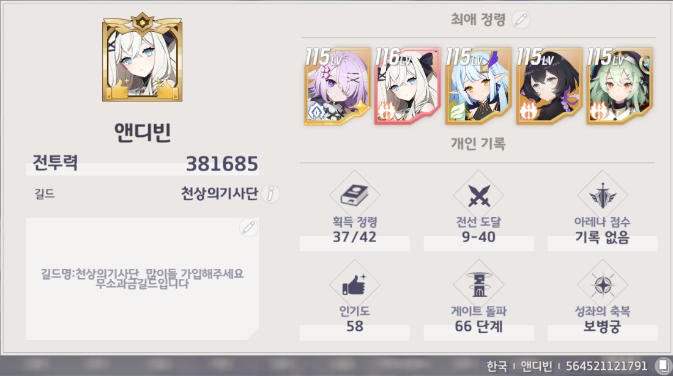The height and width of the screenshot is (376, 673).
Task: Select the purple-haired level 115 spirit
Action: click(x=337, y=86)
